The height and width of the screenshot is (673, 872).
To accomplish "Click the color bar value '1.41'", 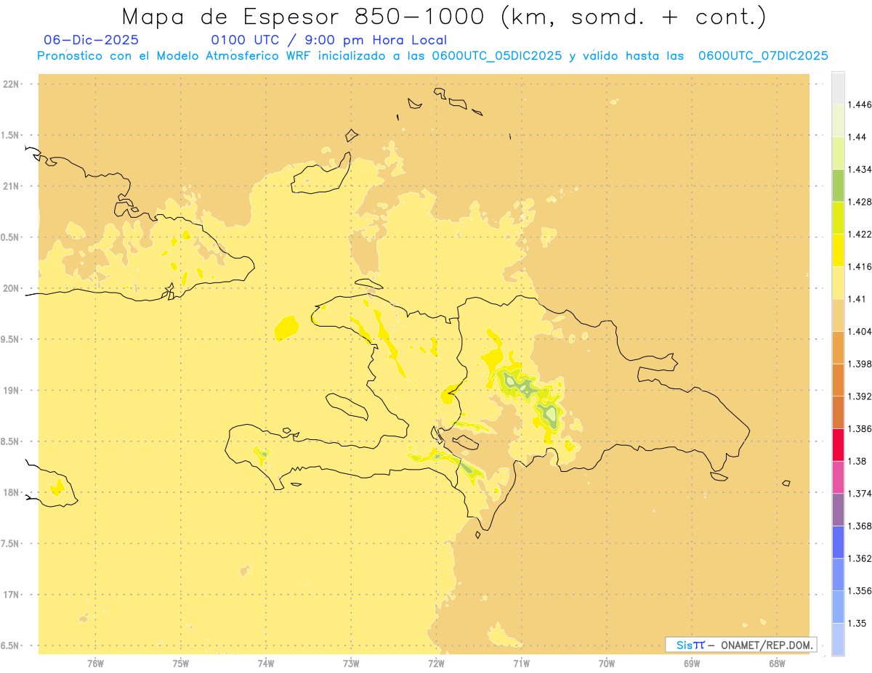I will (x=858, y=299).
